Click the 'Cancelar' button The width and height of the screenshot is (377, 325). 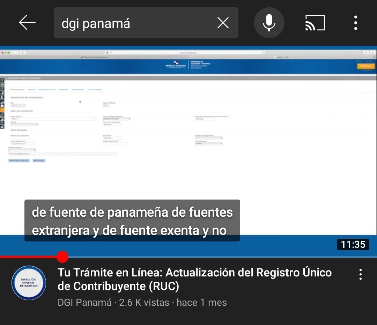(x=39, y=160)
